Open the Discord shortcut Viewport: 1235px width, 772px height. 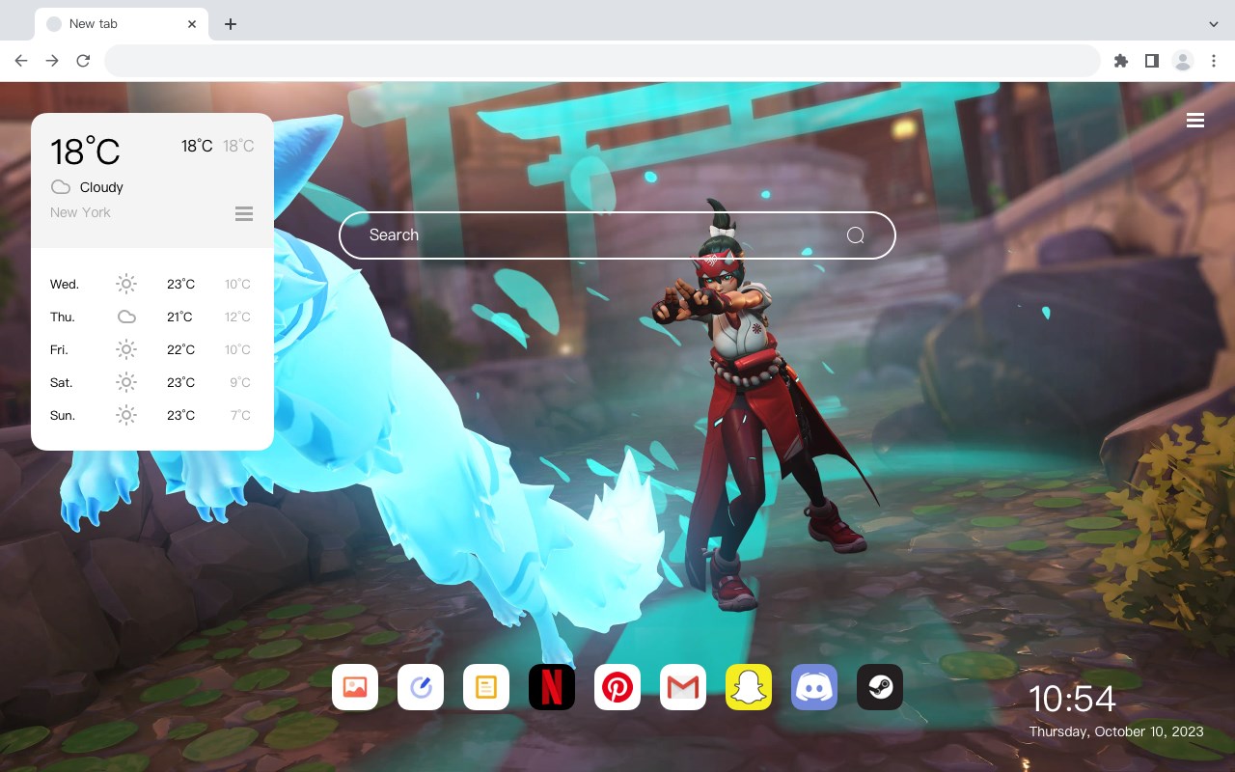[x=814, y=687]
